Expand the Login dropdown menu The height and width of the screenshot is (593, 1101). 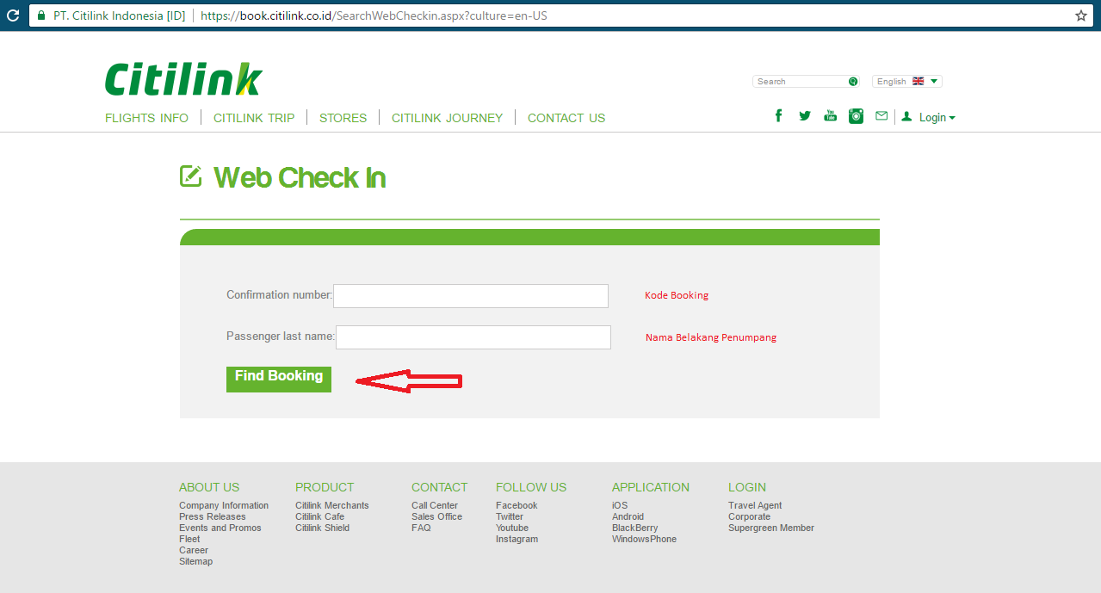point(932,117)
